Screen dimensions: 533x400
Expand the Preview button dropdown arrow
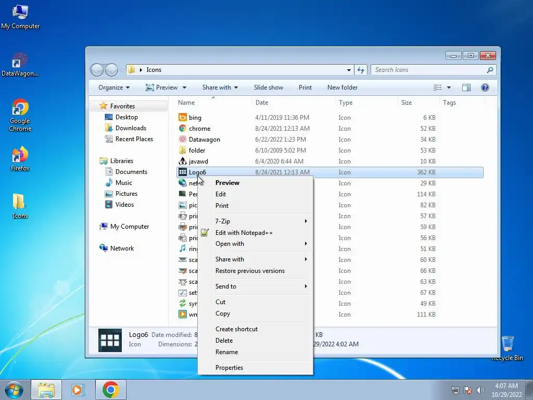click(184, 87)
